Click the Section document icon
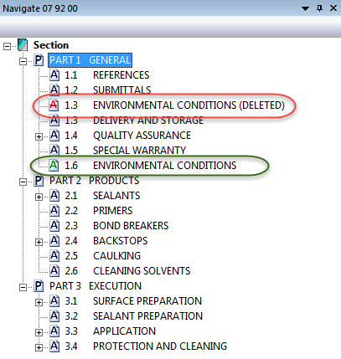This screenshot has width=341, height=359. click(x=23, y=45)
